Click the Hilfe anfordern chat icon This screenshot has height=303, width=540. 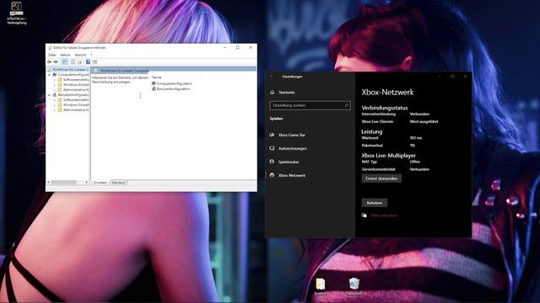click(364, 215)
